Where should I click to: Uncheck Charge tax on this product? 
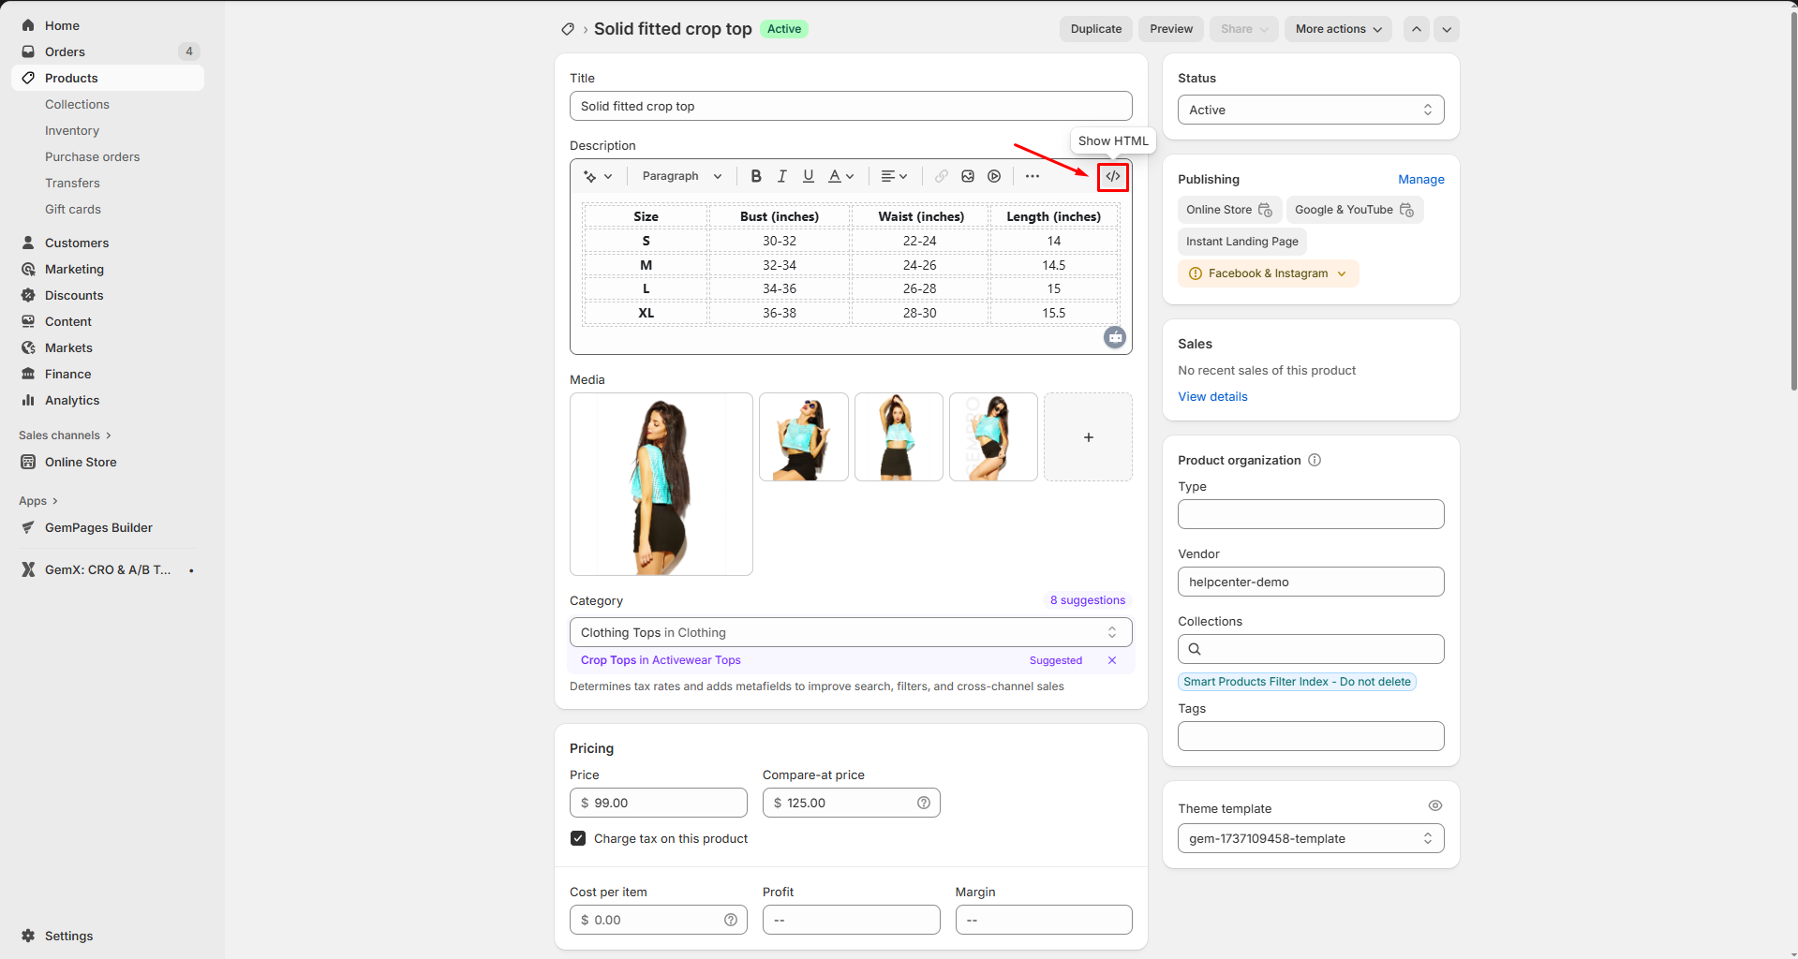coord(578,838)
